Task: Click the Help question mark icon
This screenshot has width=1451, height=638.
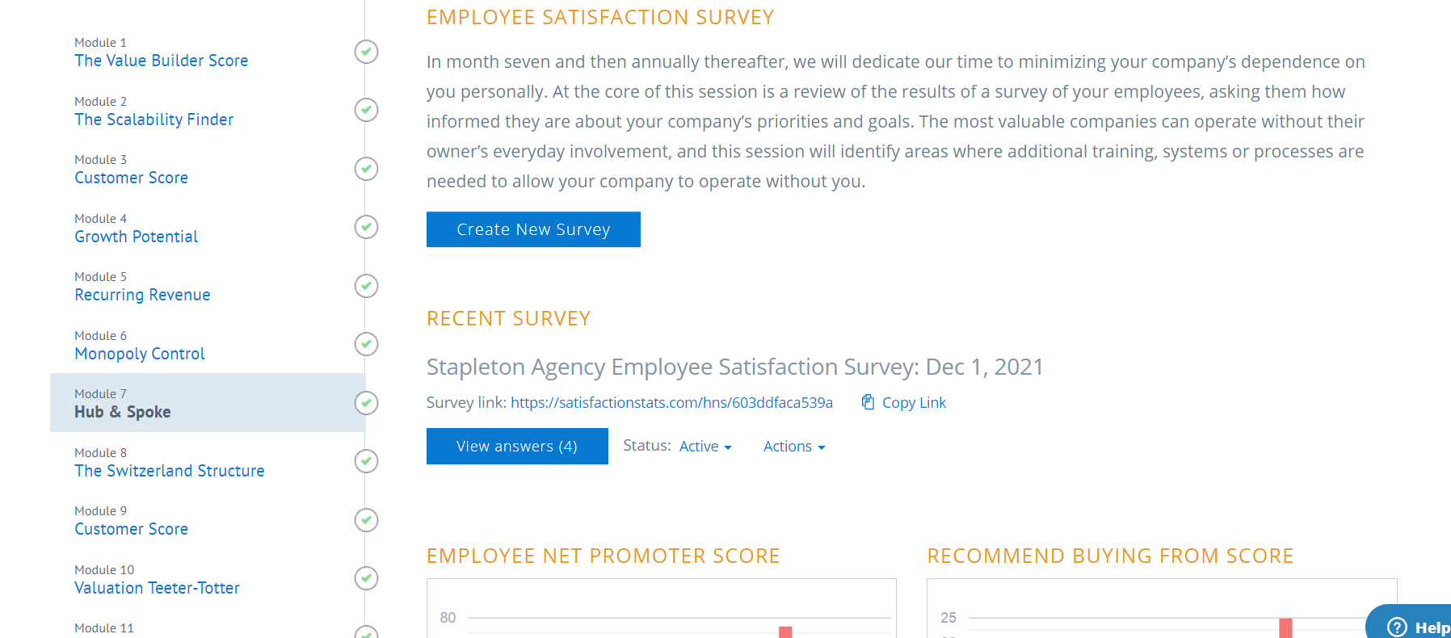Action: (1397, 628)
